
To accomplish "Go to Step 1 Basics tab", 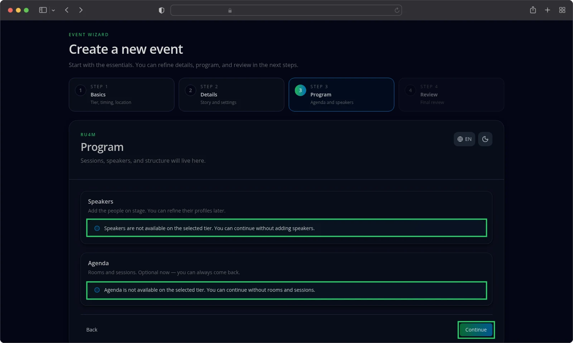I will (121, 95).
